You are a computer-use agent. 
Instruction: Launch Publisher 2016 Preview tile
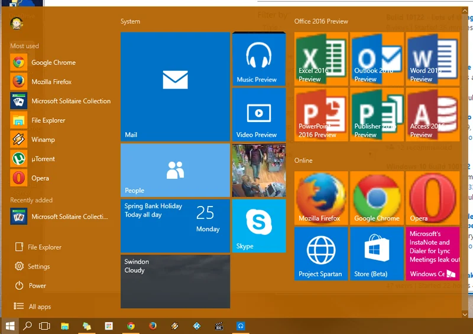[x=377, y=114]
